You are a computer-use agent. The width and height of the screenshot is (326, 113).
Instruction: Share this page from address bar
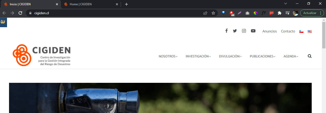205,13
